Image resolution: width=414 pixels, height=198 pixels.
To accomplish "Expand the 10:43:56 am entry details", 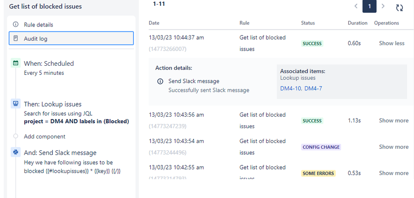I will coord(394,120).
